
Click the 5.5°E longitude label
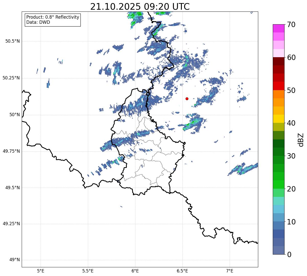coord(88,271)
